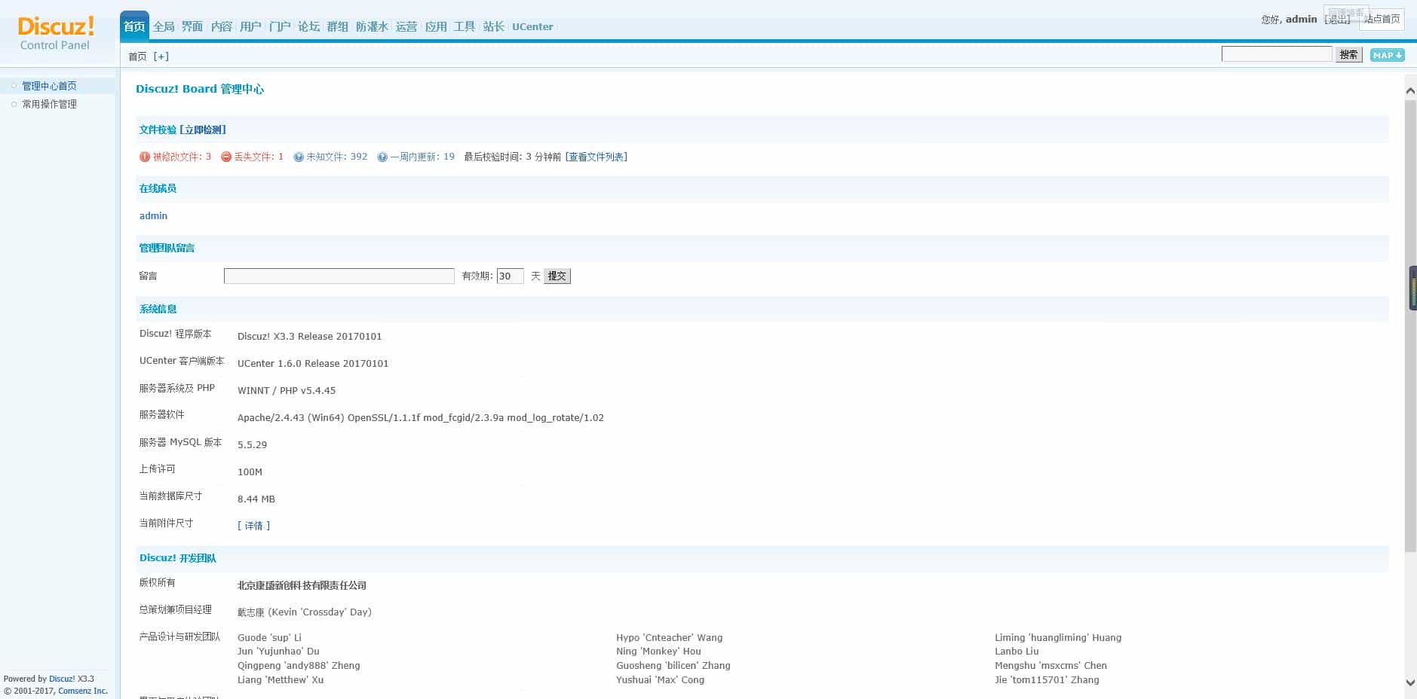Click the Discuz! link in footer
The width and height of the screenshot is (1417, 699).
pyautogui.click(x=62, y=679)
